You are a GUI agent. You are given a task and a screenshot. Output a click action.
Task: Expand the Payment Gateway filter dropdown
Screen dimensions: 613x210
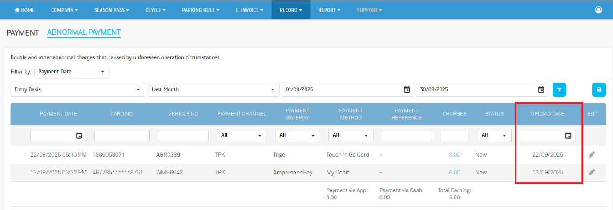[x=297, y=135]
